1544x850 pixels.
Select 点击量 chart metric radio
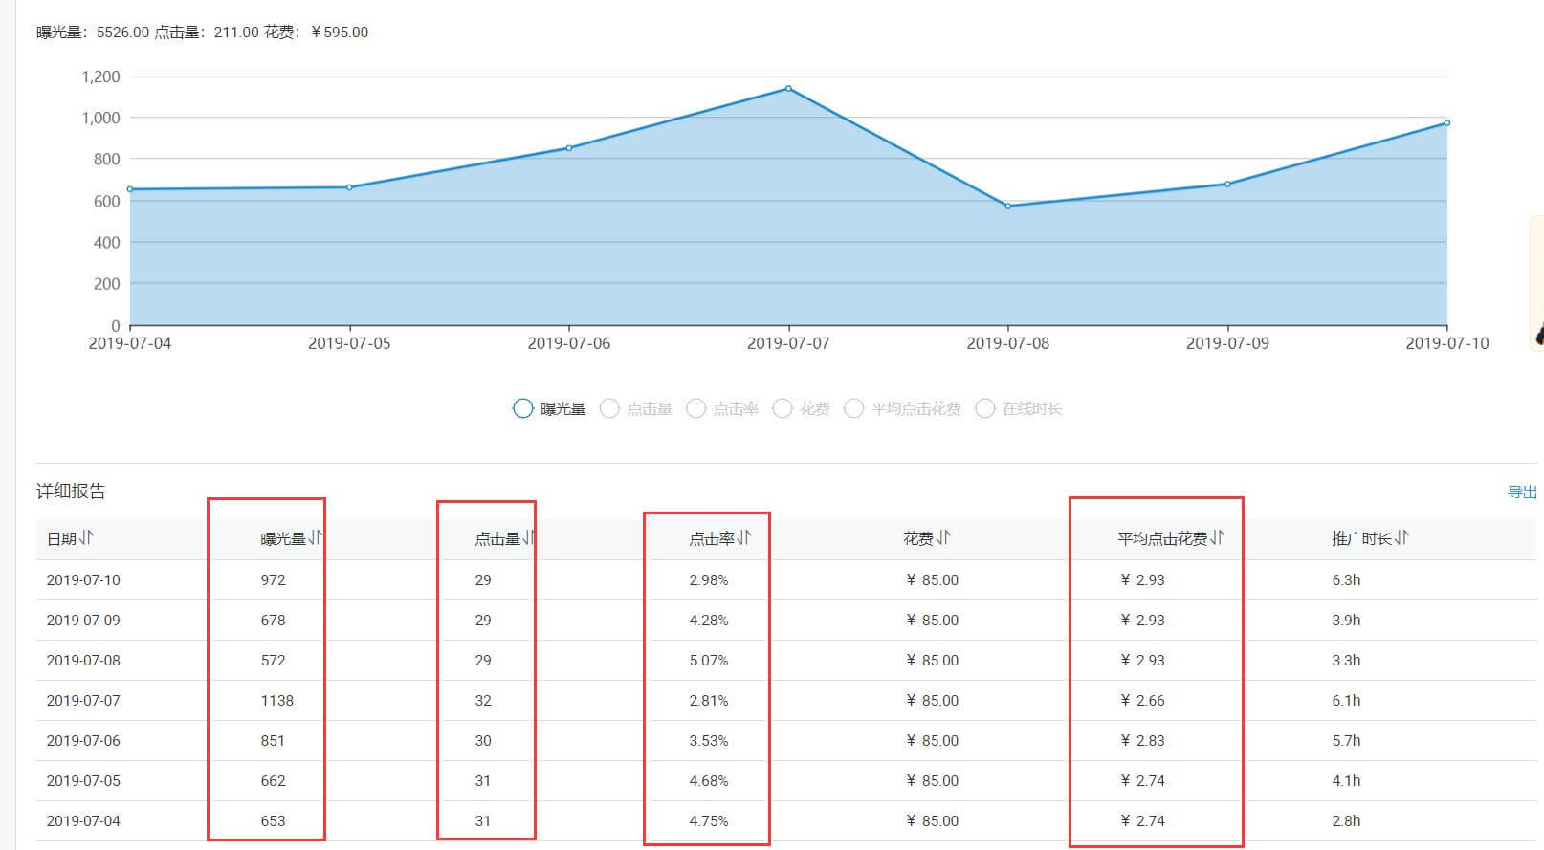coord(609,409)
